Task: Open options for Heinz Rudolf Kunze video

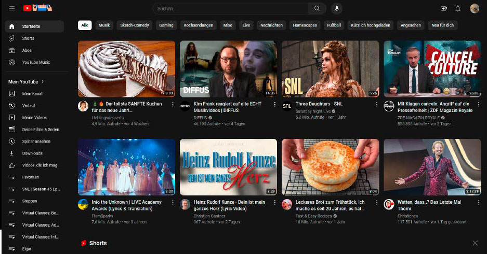Action: 274,203
